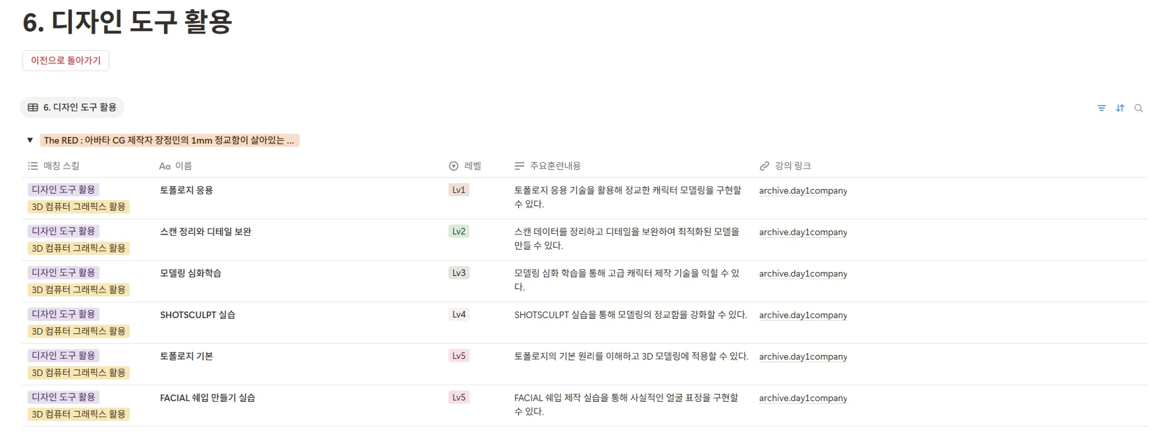Open archive.day1company link for 토폴로지 응용
This screenshot has width=1161, height=438.
tap(803, 191)
